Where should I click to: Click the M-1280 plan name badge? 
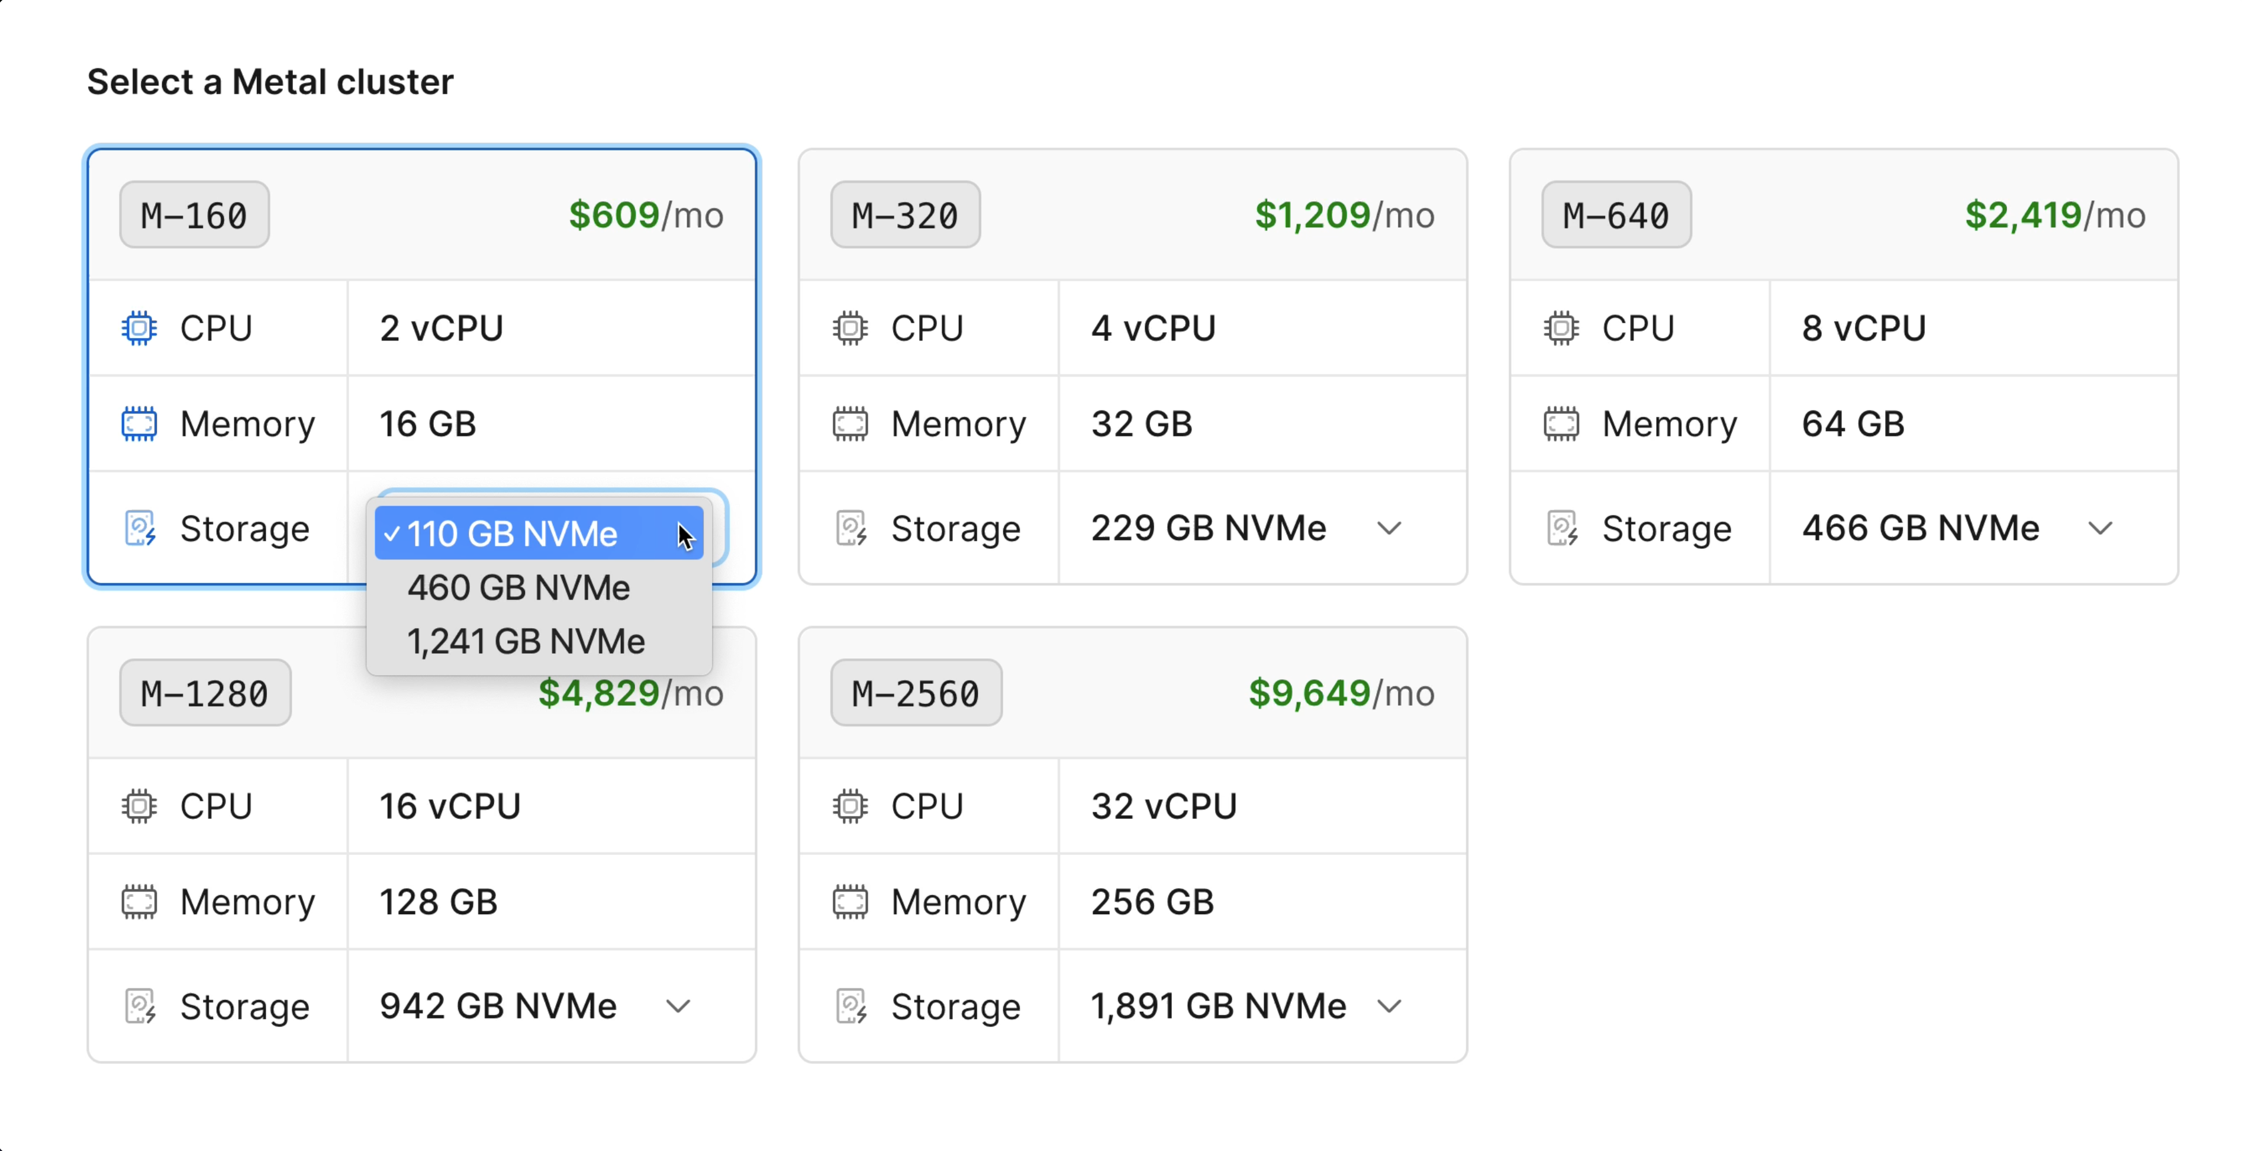pyautogui.click(x=205, y=693)
